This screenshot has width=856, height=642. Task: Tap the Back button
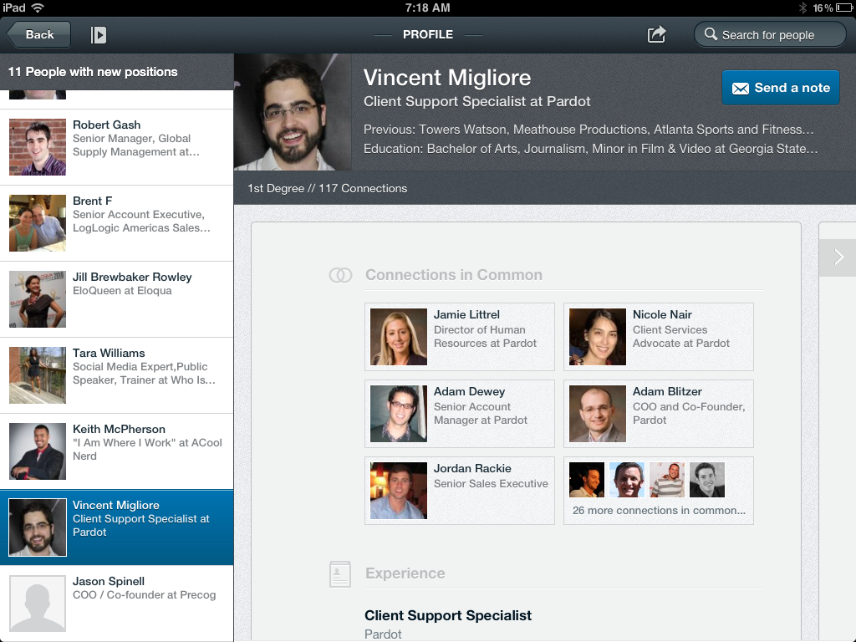pyautogui.click(x=38, y=34)
